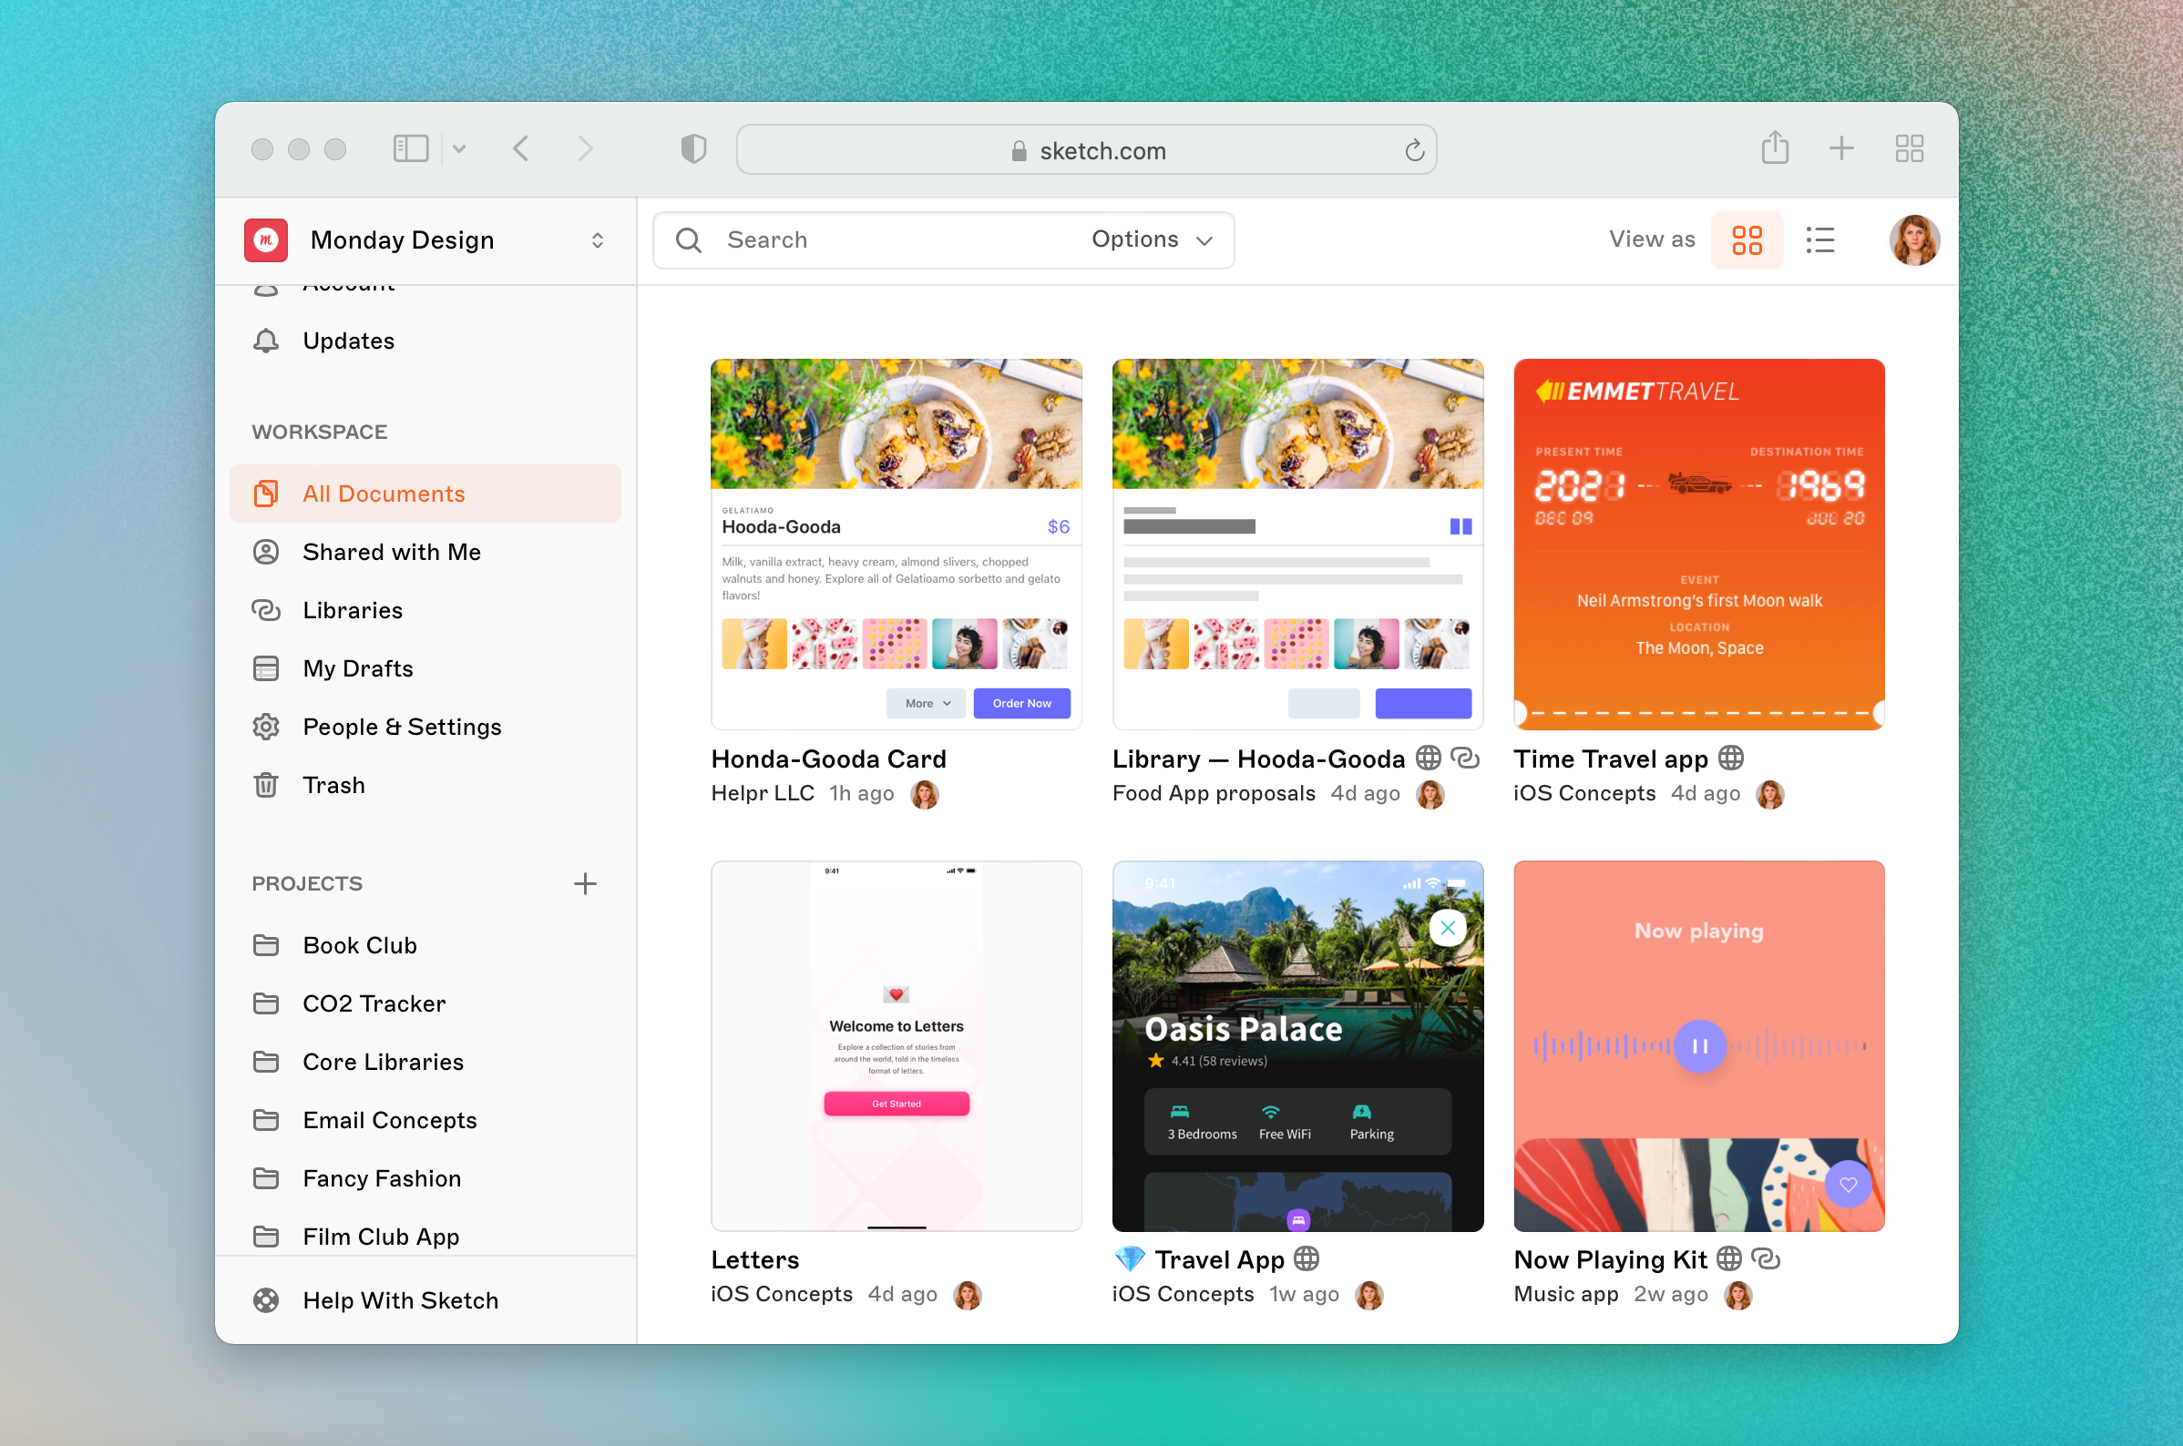Switch to grid view

click(x=1746, y=239)
